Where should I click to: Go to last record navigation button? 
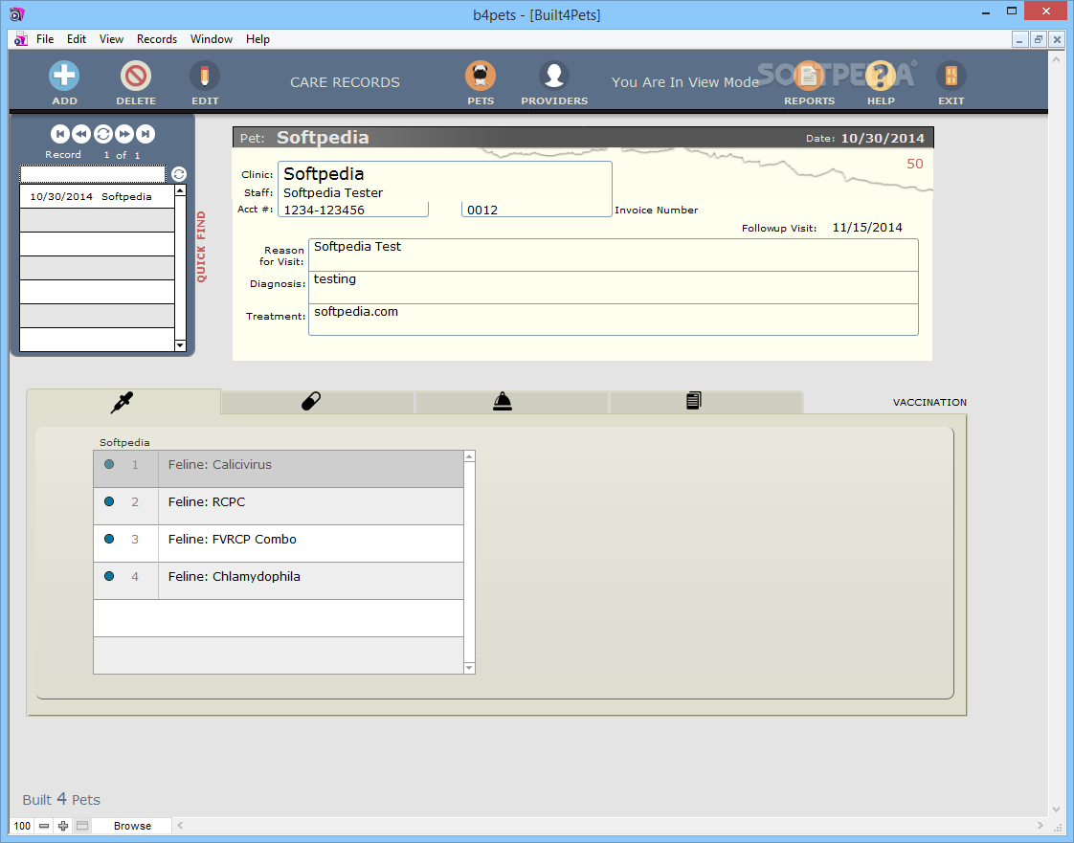click(145, 134)
